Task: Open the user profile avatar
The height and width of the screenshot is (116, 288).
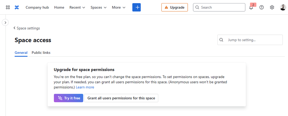Action: point(283,7)
